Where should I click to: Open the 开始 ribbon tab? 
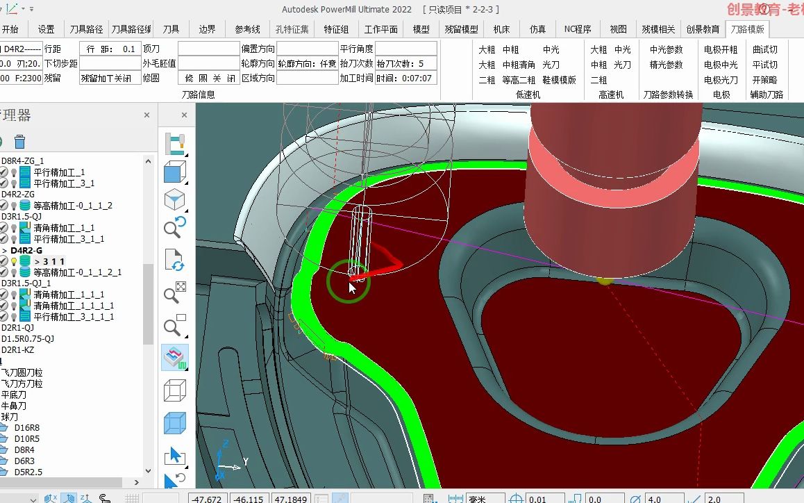(x=9, y=29)
